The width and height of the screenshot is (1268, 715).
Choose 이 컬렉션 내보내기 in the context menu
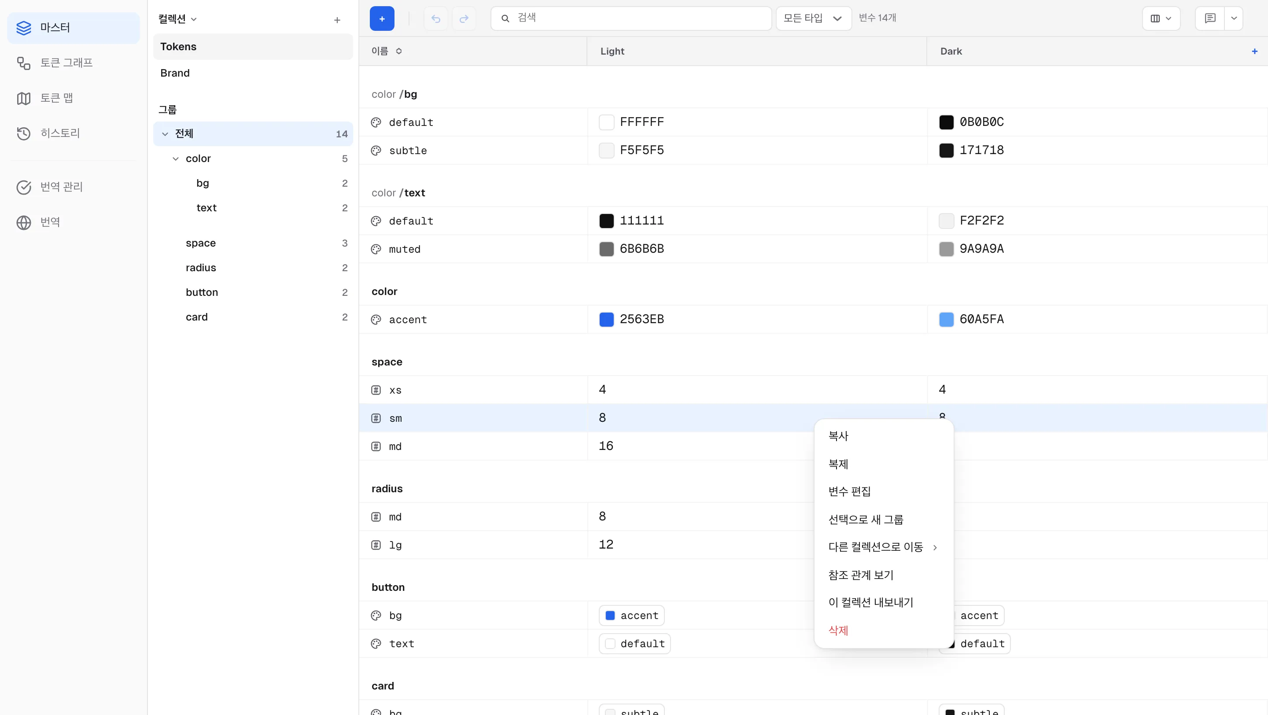884,603
